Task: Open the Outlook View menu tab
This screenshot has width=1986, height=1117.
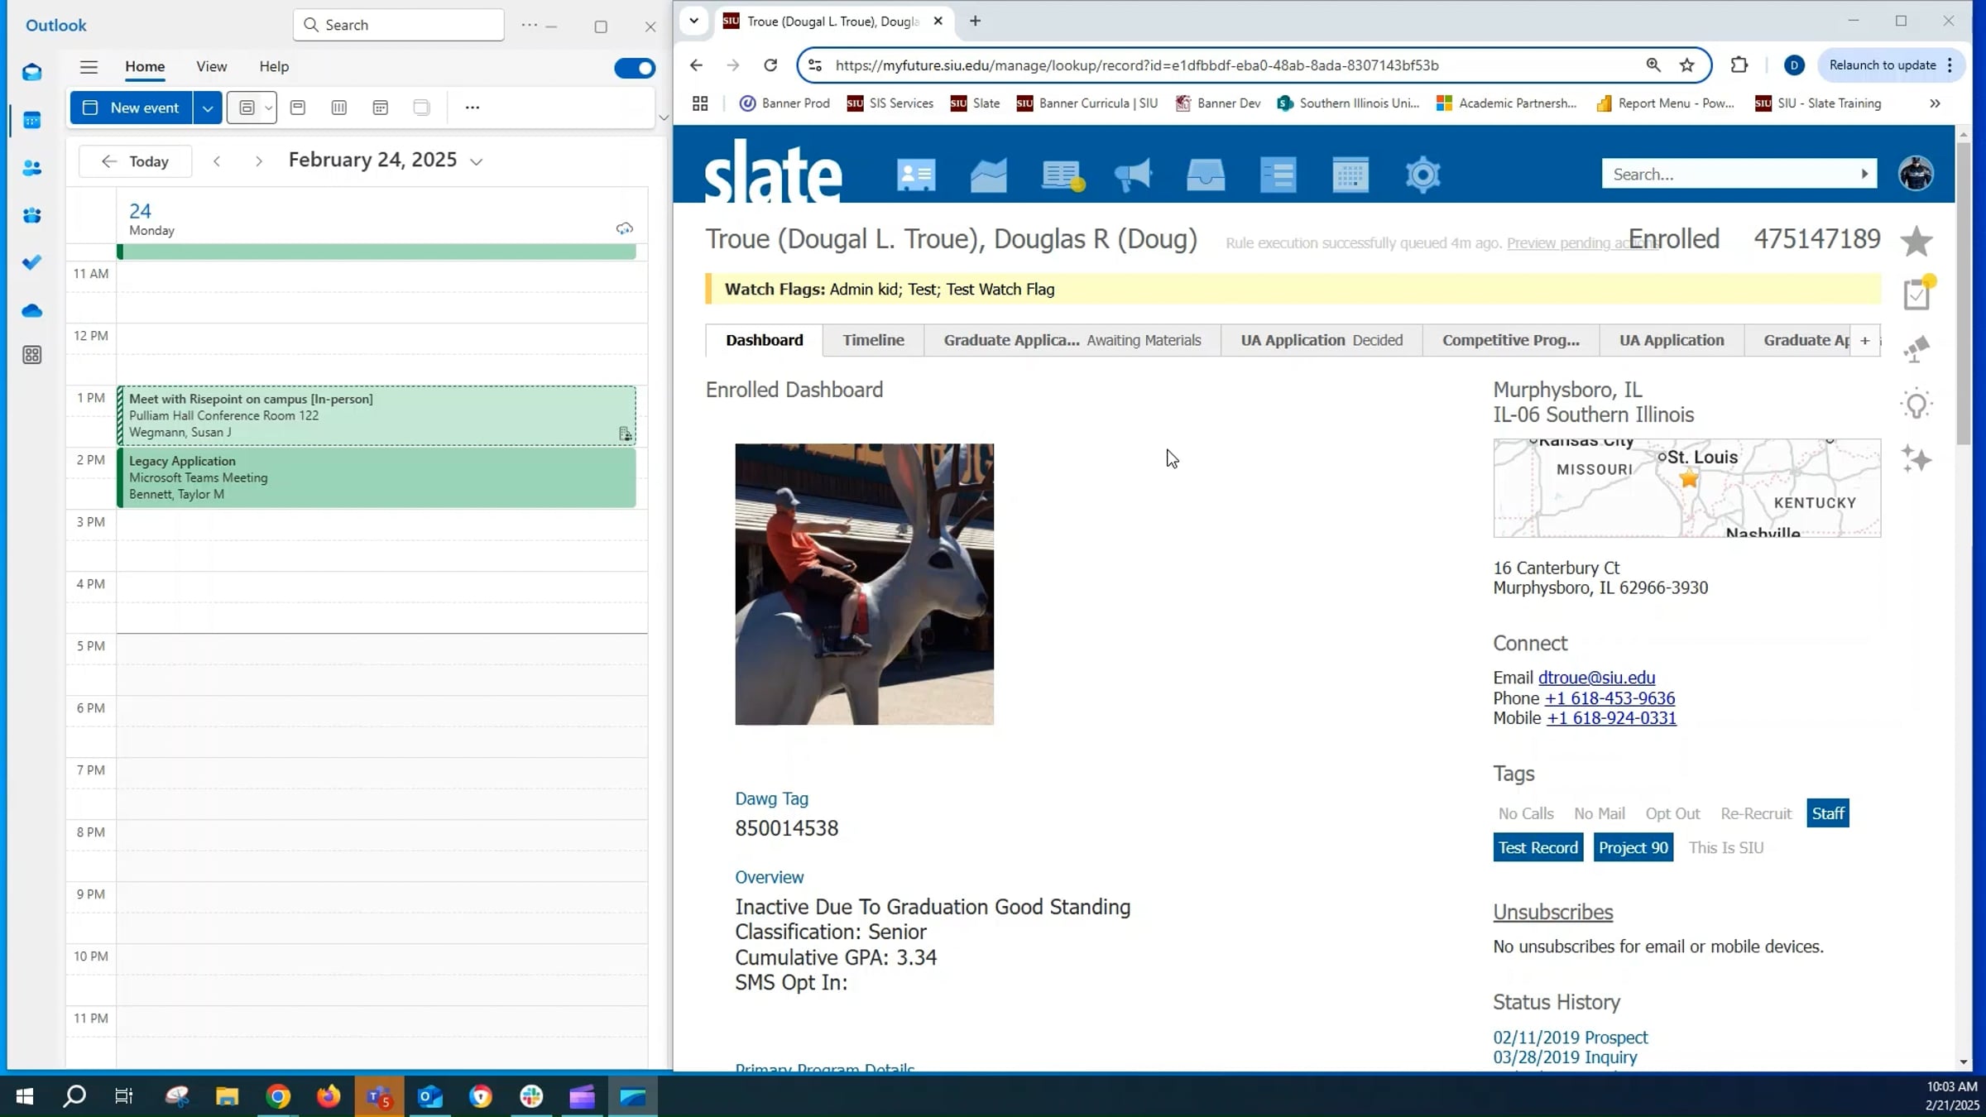Action: 211,66
